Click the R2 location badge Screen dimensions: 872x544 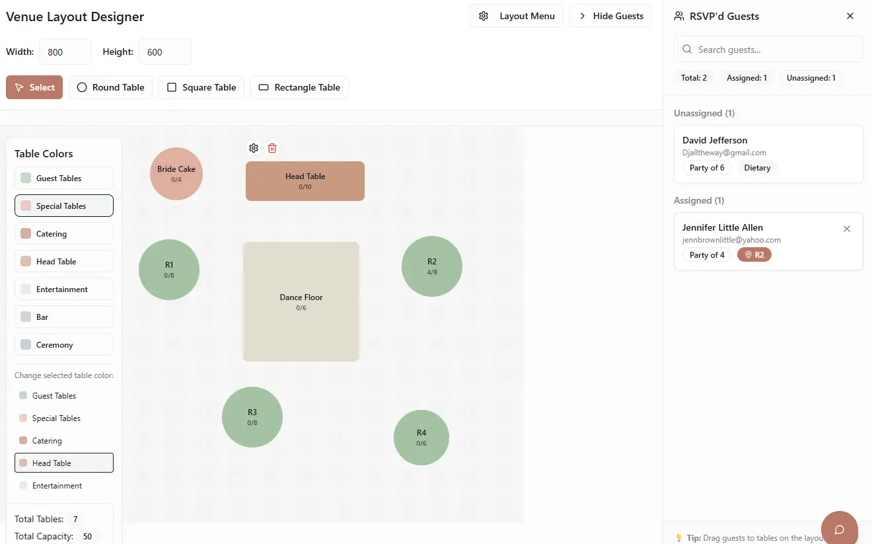coord(754,254)
